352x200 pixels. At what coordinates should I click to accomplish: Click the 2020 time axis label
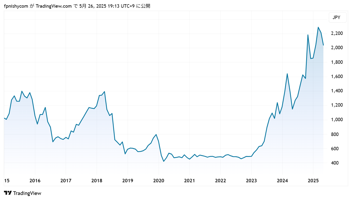159,181
